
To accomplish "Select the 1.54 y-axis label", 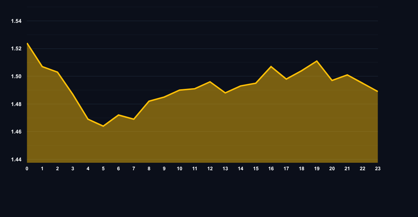I will (17, 21).
